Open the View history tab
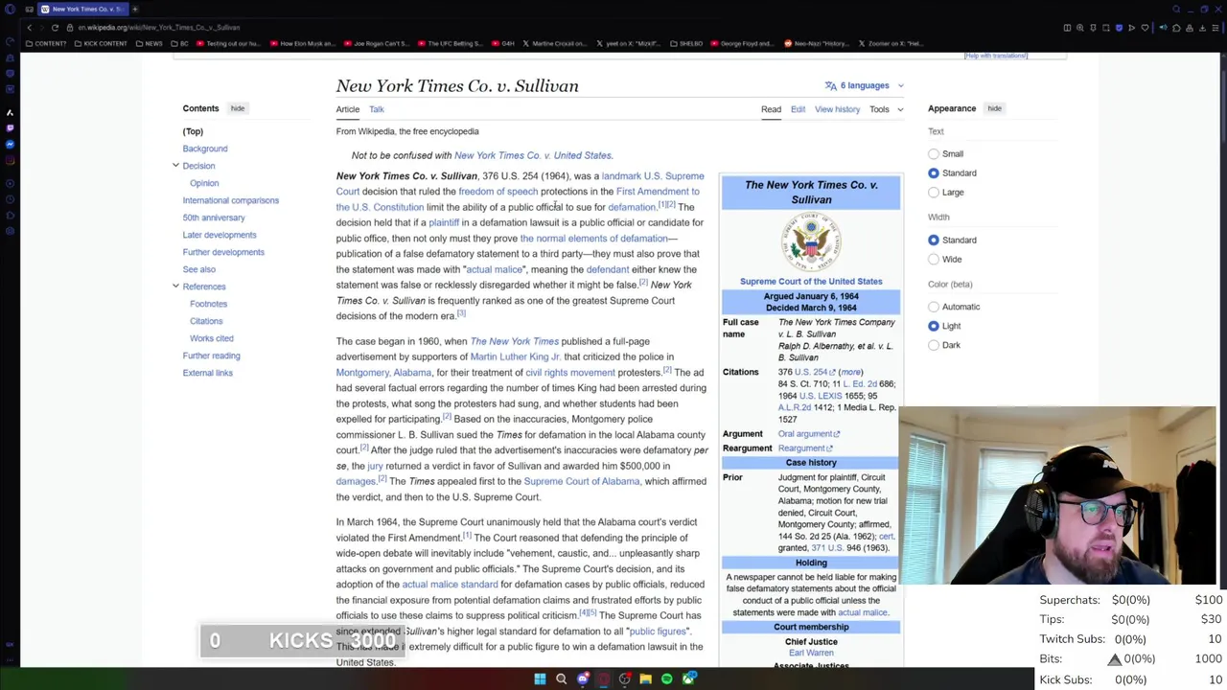The width and height of the screenshot is (1227, 690). coord(837,109)
